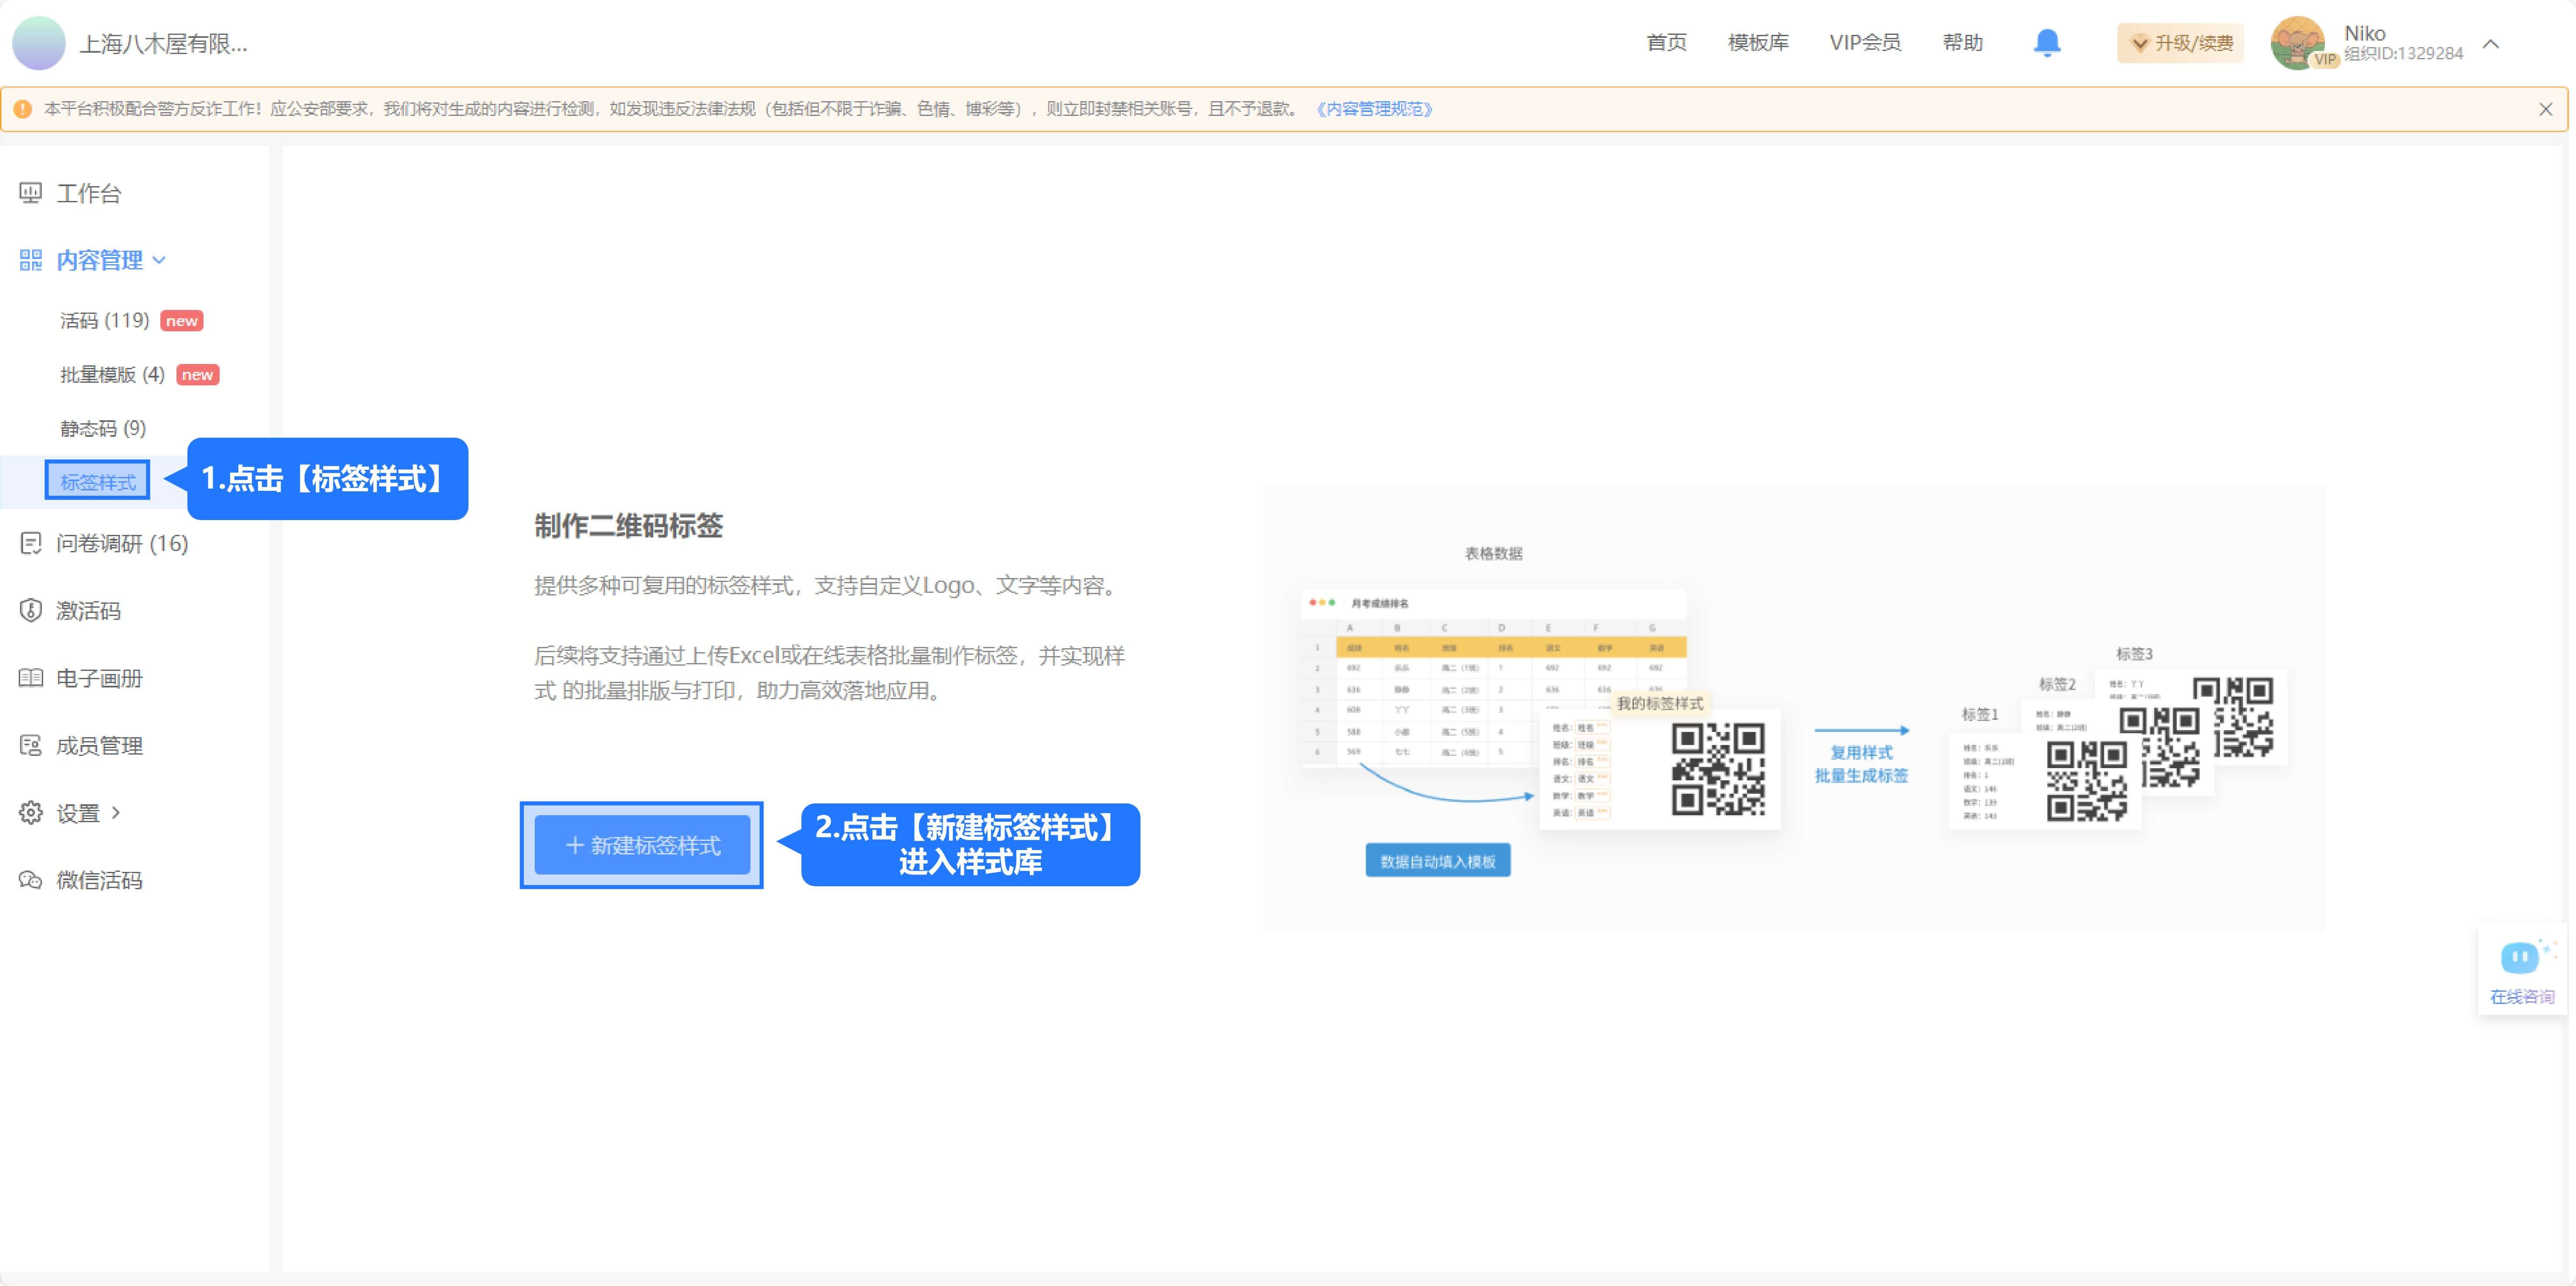Viewport: 2576px width, 1286px height.
Task: Click the 问卷调研 survey icon
Action: click(x=31, y=543)
